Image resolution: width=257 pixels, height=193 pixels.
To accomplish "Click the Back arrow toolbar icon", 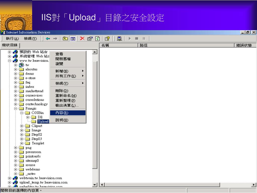I will 48,38.
